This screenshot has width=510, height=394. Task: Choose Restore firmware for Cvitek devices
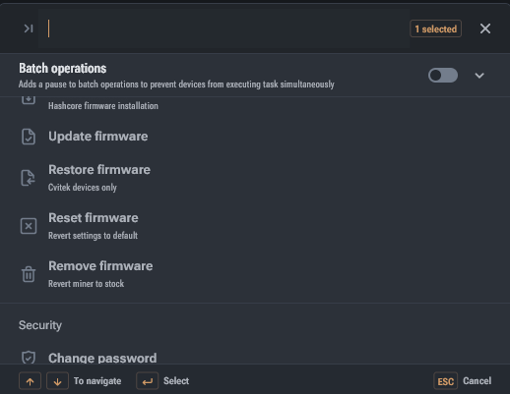coord(255,178)
